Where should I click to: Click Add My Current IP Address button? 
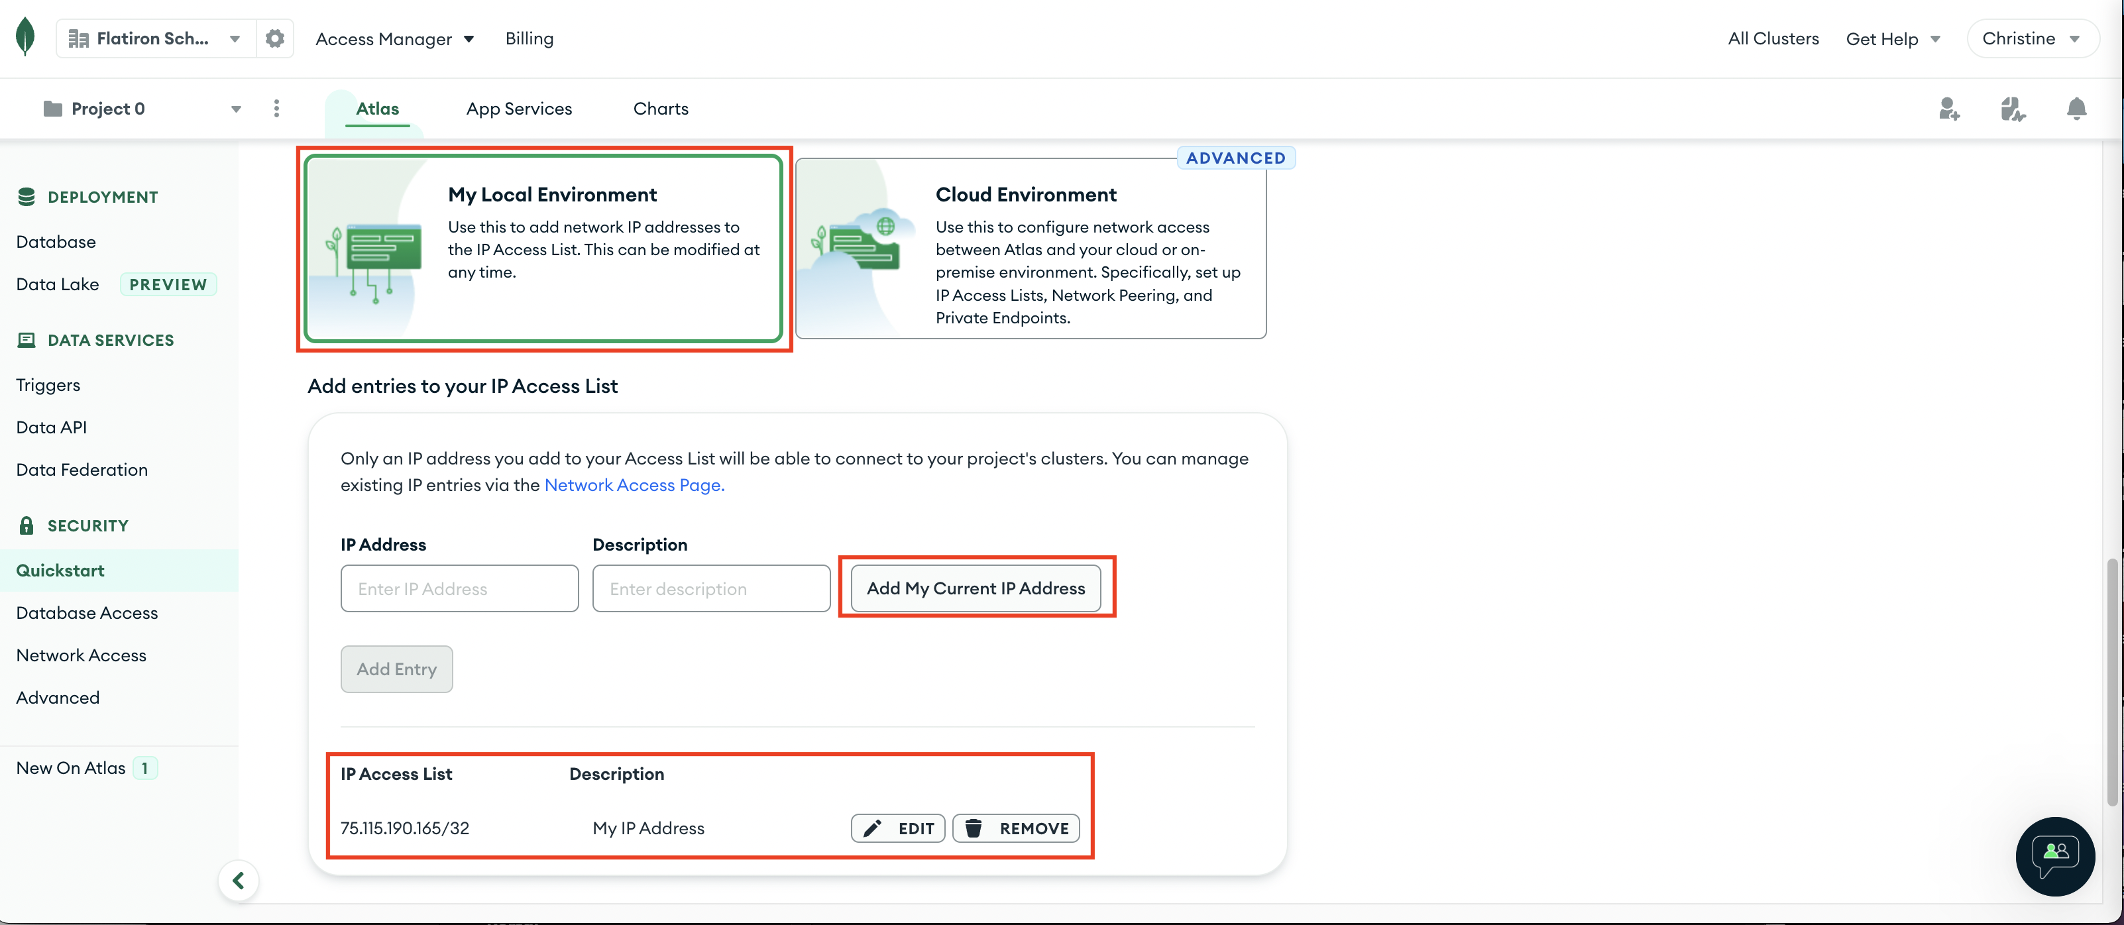[x=975, y=588]
